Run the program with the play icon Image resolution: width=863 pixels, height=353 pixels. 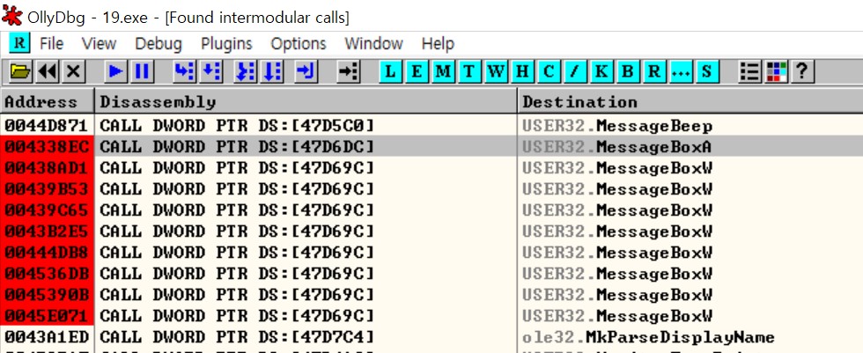pyautogui.click(x=115, y=72)
